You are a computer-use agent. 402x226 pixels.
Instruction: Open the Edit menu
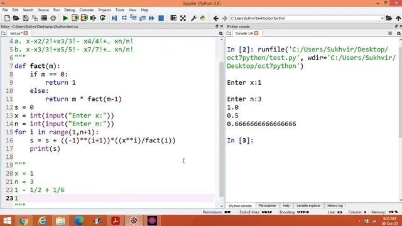[x=15, y=10]
